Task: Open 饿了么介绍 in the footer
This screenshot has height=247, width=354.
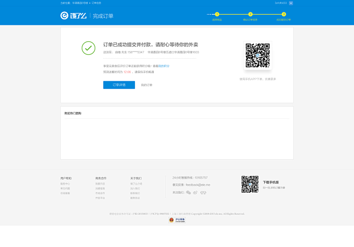Action: coord(136,184)
